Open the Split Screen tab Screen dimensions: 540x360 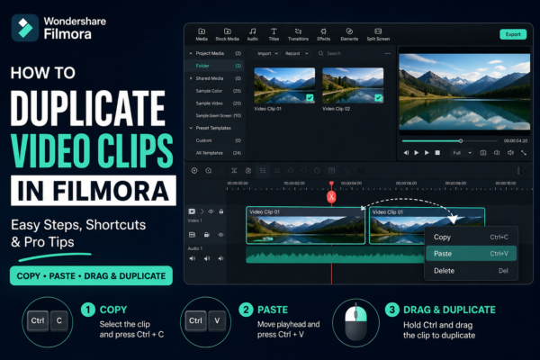(378, 34)
